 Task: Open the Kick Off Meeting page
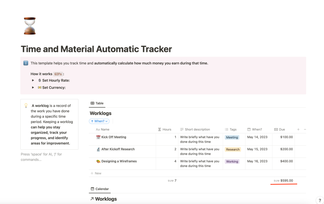pos(114,137)
